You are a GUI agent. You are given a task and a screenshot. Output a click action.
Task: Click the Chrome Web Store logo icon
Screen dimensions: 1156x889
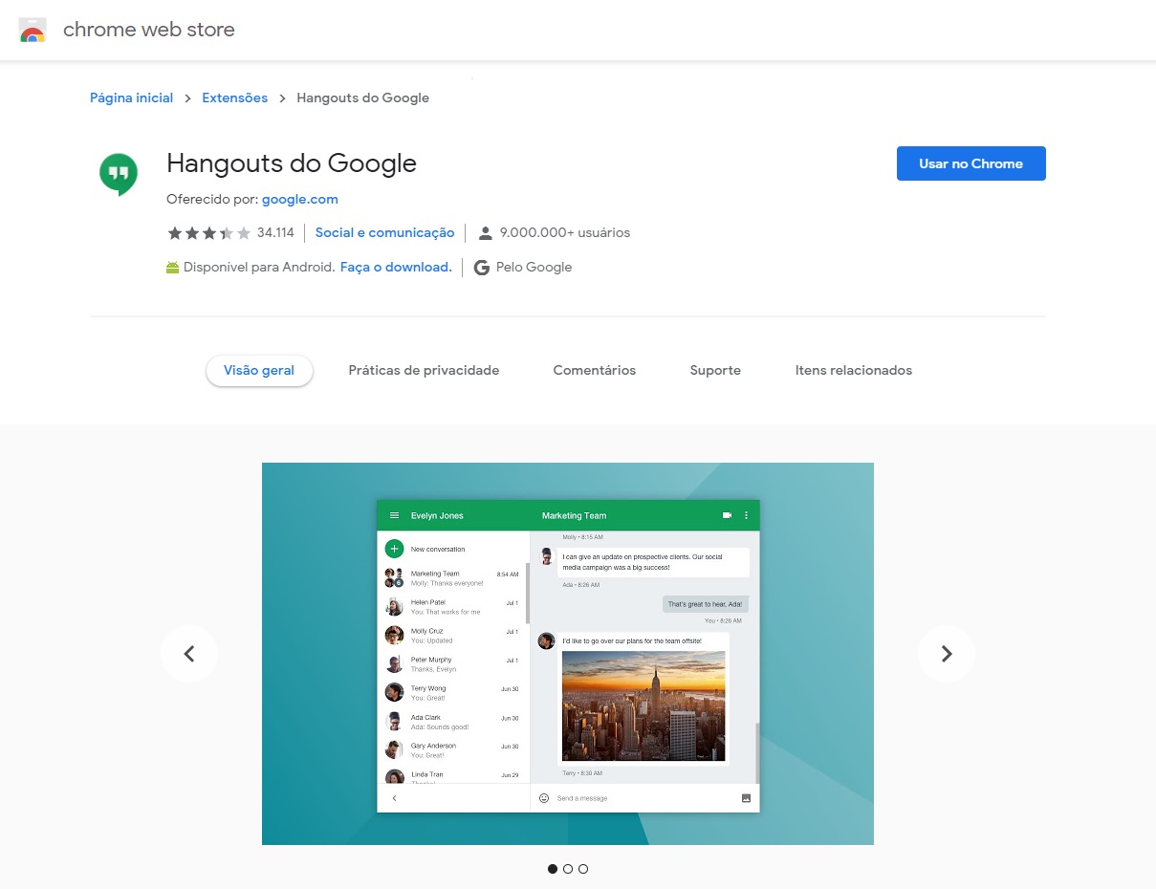coord(32,31)
